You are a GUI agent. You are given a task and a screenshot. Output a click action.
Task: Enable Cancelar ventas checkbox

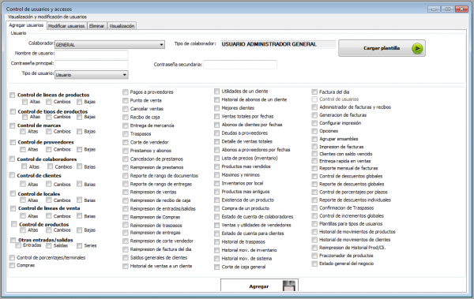click(x=125, y=109)
